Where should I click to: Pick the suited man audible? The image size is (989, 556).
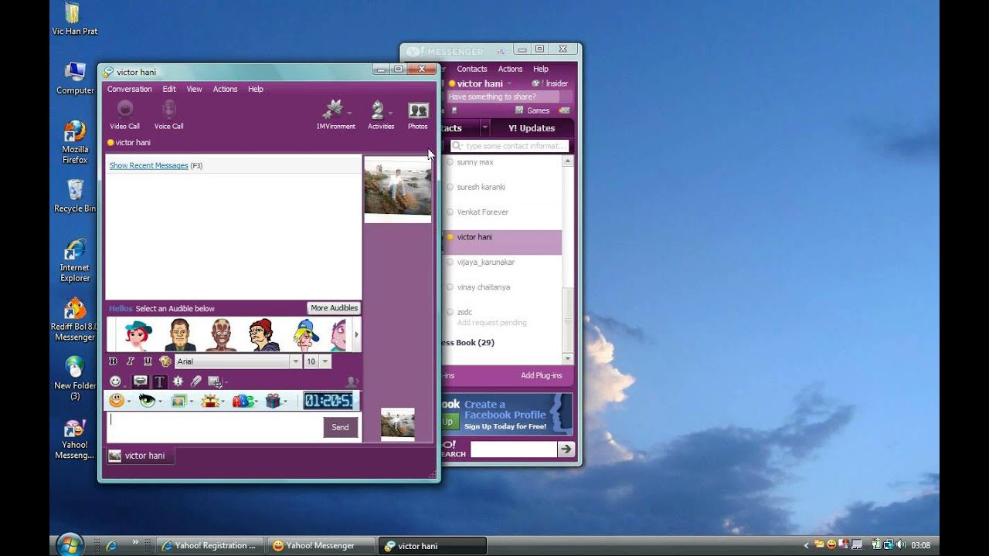click(179, 334)
